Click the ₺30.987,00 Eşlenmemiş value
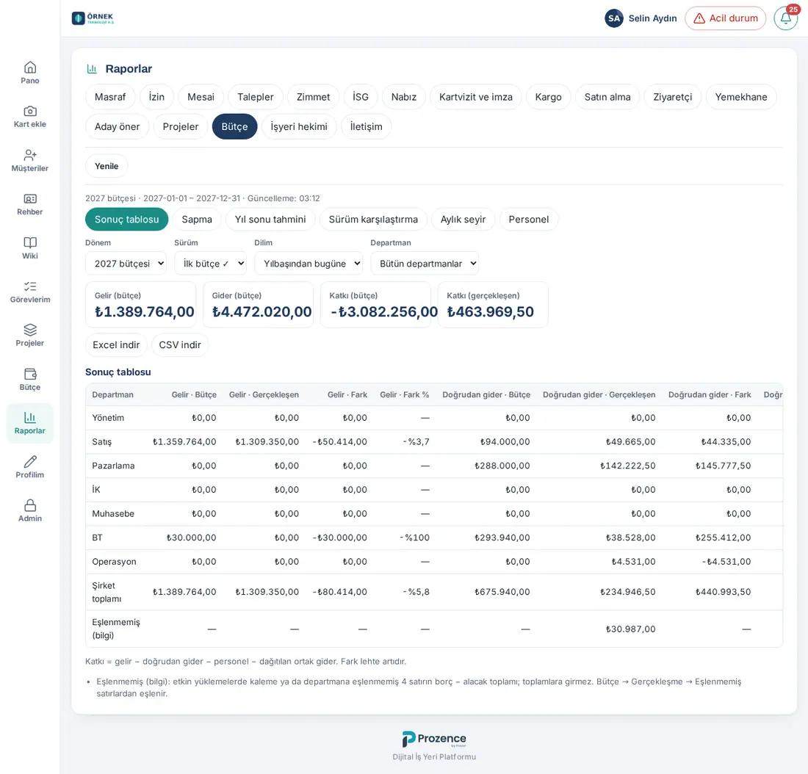Viewport: 808px width, 774px height. (631, 629)
